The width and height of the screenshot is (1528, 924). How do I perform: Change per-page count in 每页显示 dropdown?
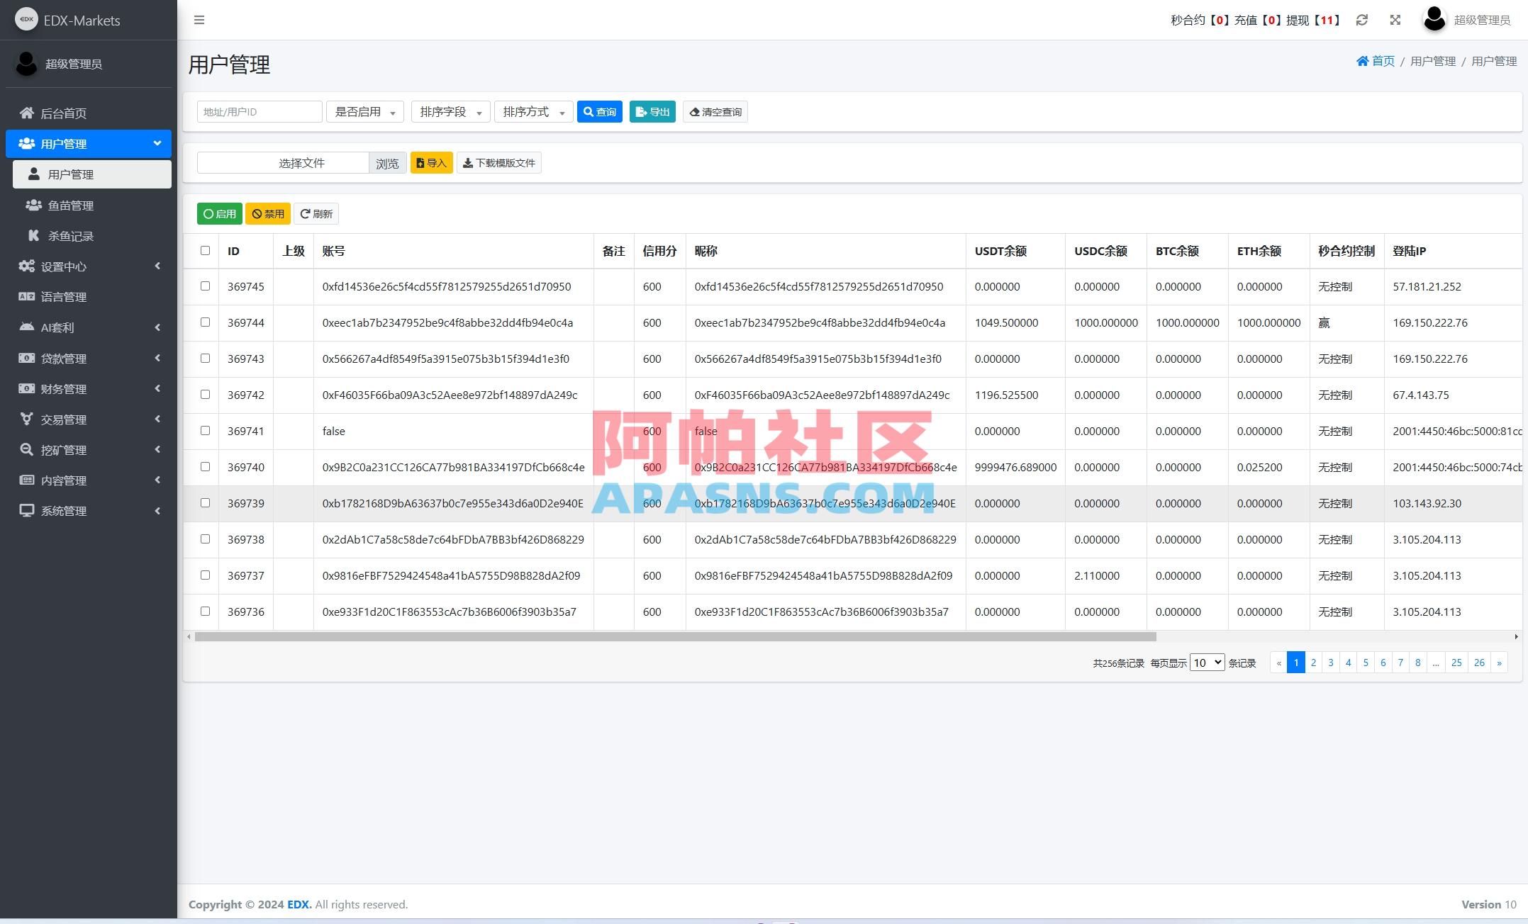pyautogui.click(x=1206, y=662)
